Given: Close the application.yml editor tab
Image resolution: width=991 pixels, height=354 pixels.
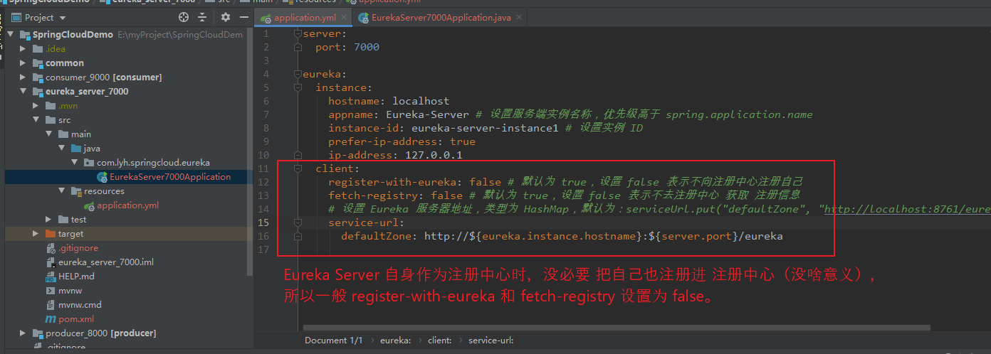Looking at the screenshot, I should click(x=345, y=18).
